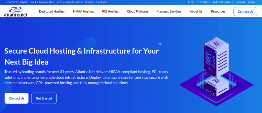Open the HIPAA Hosting menu
The image size is (262, 113).
pos(83,11)
